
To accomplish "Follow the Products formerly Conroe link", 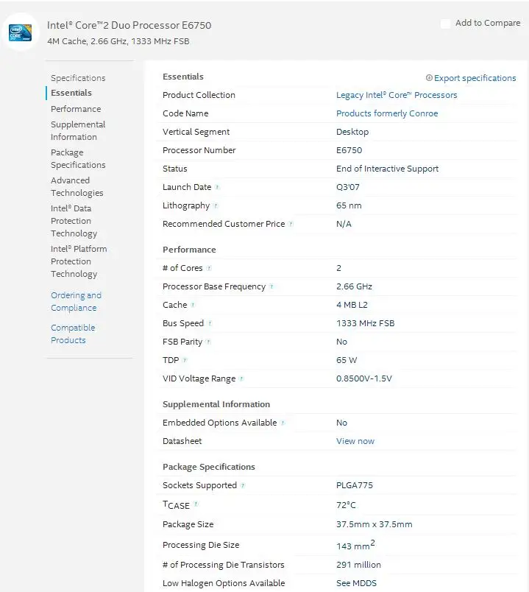I will (386, 113).
